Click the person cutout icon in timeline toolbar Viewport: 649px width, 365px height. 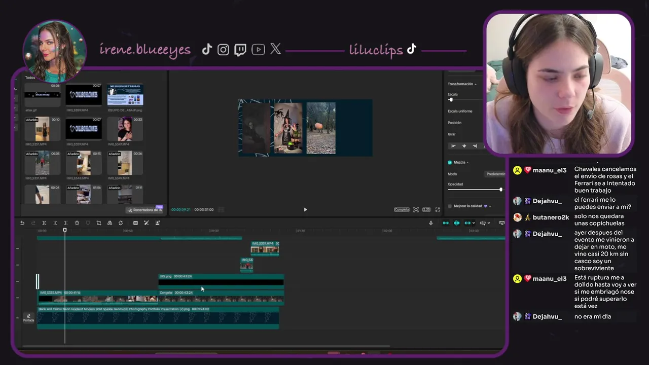pyautogui.click(x=158, y=223)
